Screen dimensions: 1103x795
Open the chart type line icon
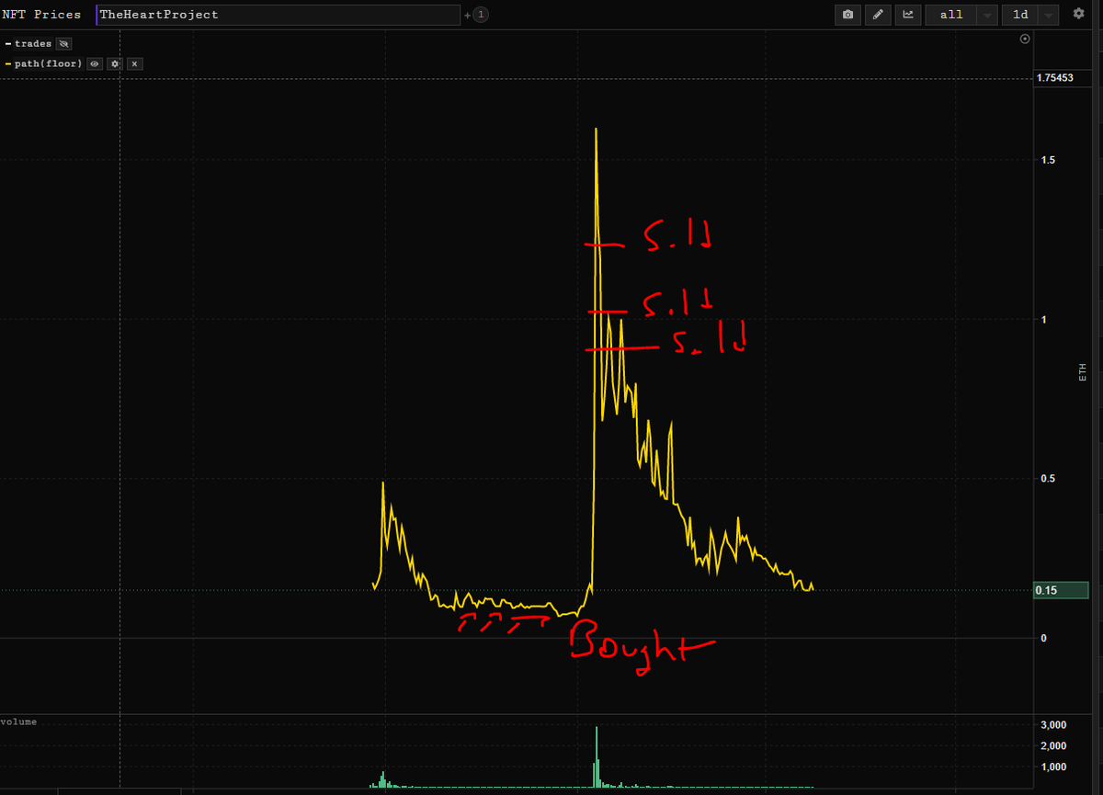(x=908, y=15)
